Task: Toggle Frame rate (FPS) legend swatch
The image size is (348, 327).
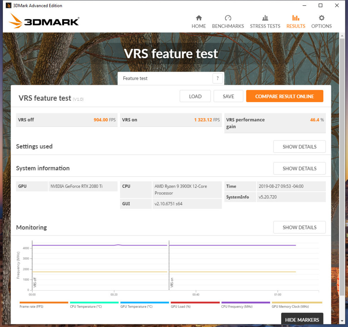Action: [44, 302]
